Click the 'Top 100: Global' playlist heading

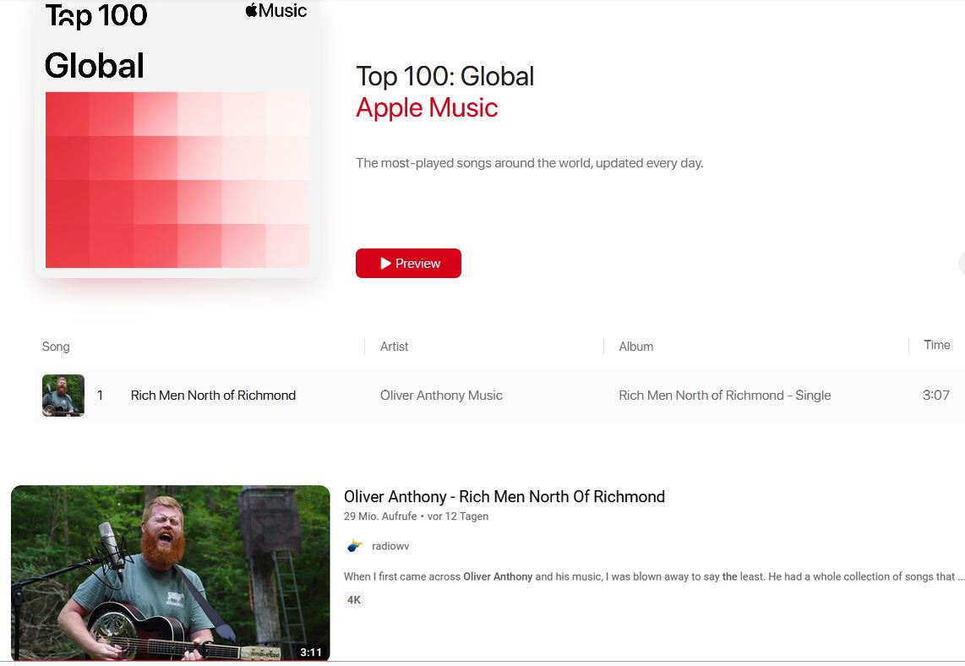444,76
